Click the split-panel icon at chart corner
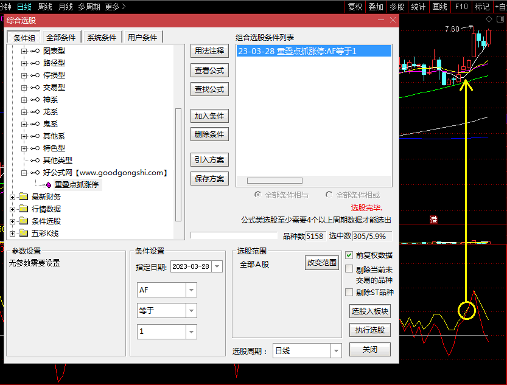 point(500,19)
